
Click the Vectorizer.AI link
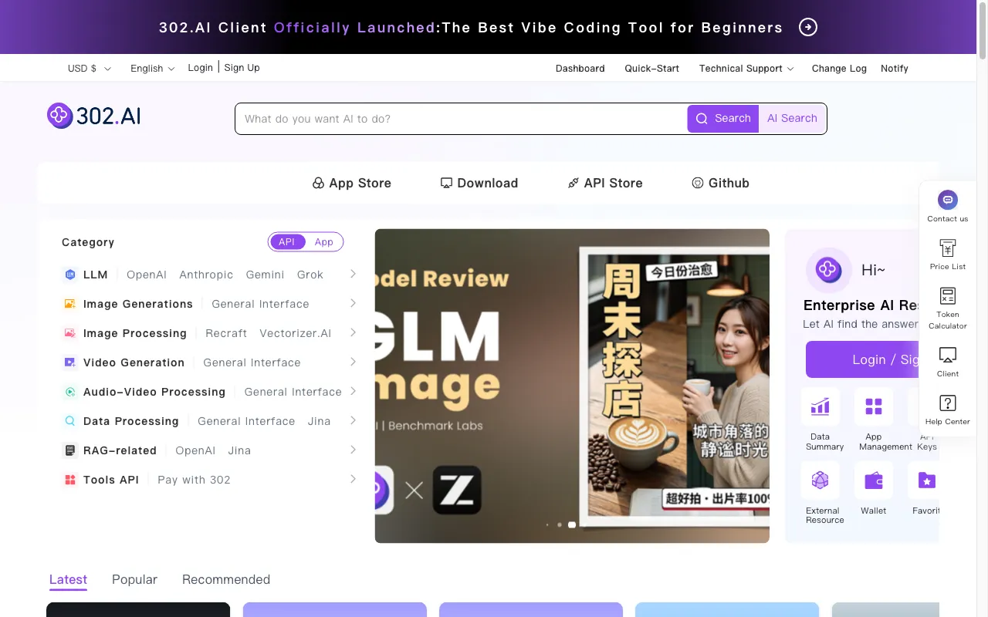point(296,333)
